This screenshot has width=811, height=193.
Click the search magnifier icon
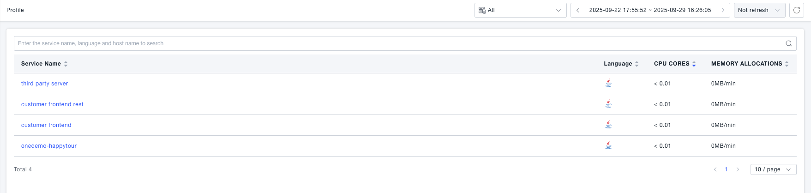coord(789,43)
